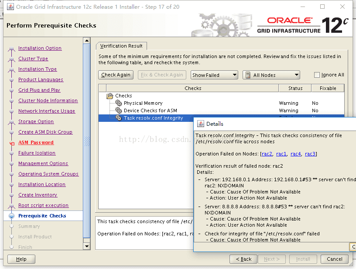Open the rac2 node link in Details
356x269 pixels.
267,154
